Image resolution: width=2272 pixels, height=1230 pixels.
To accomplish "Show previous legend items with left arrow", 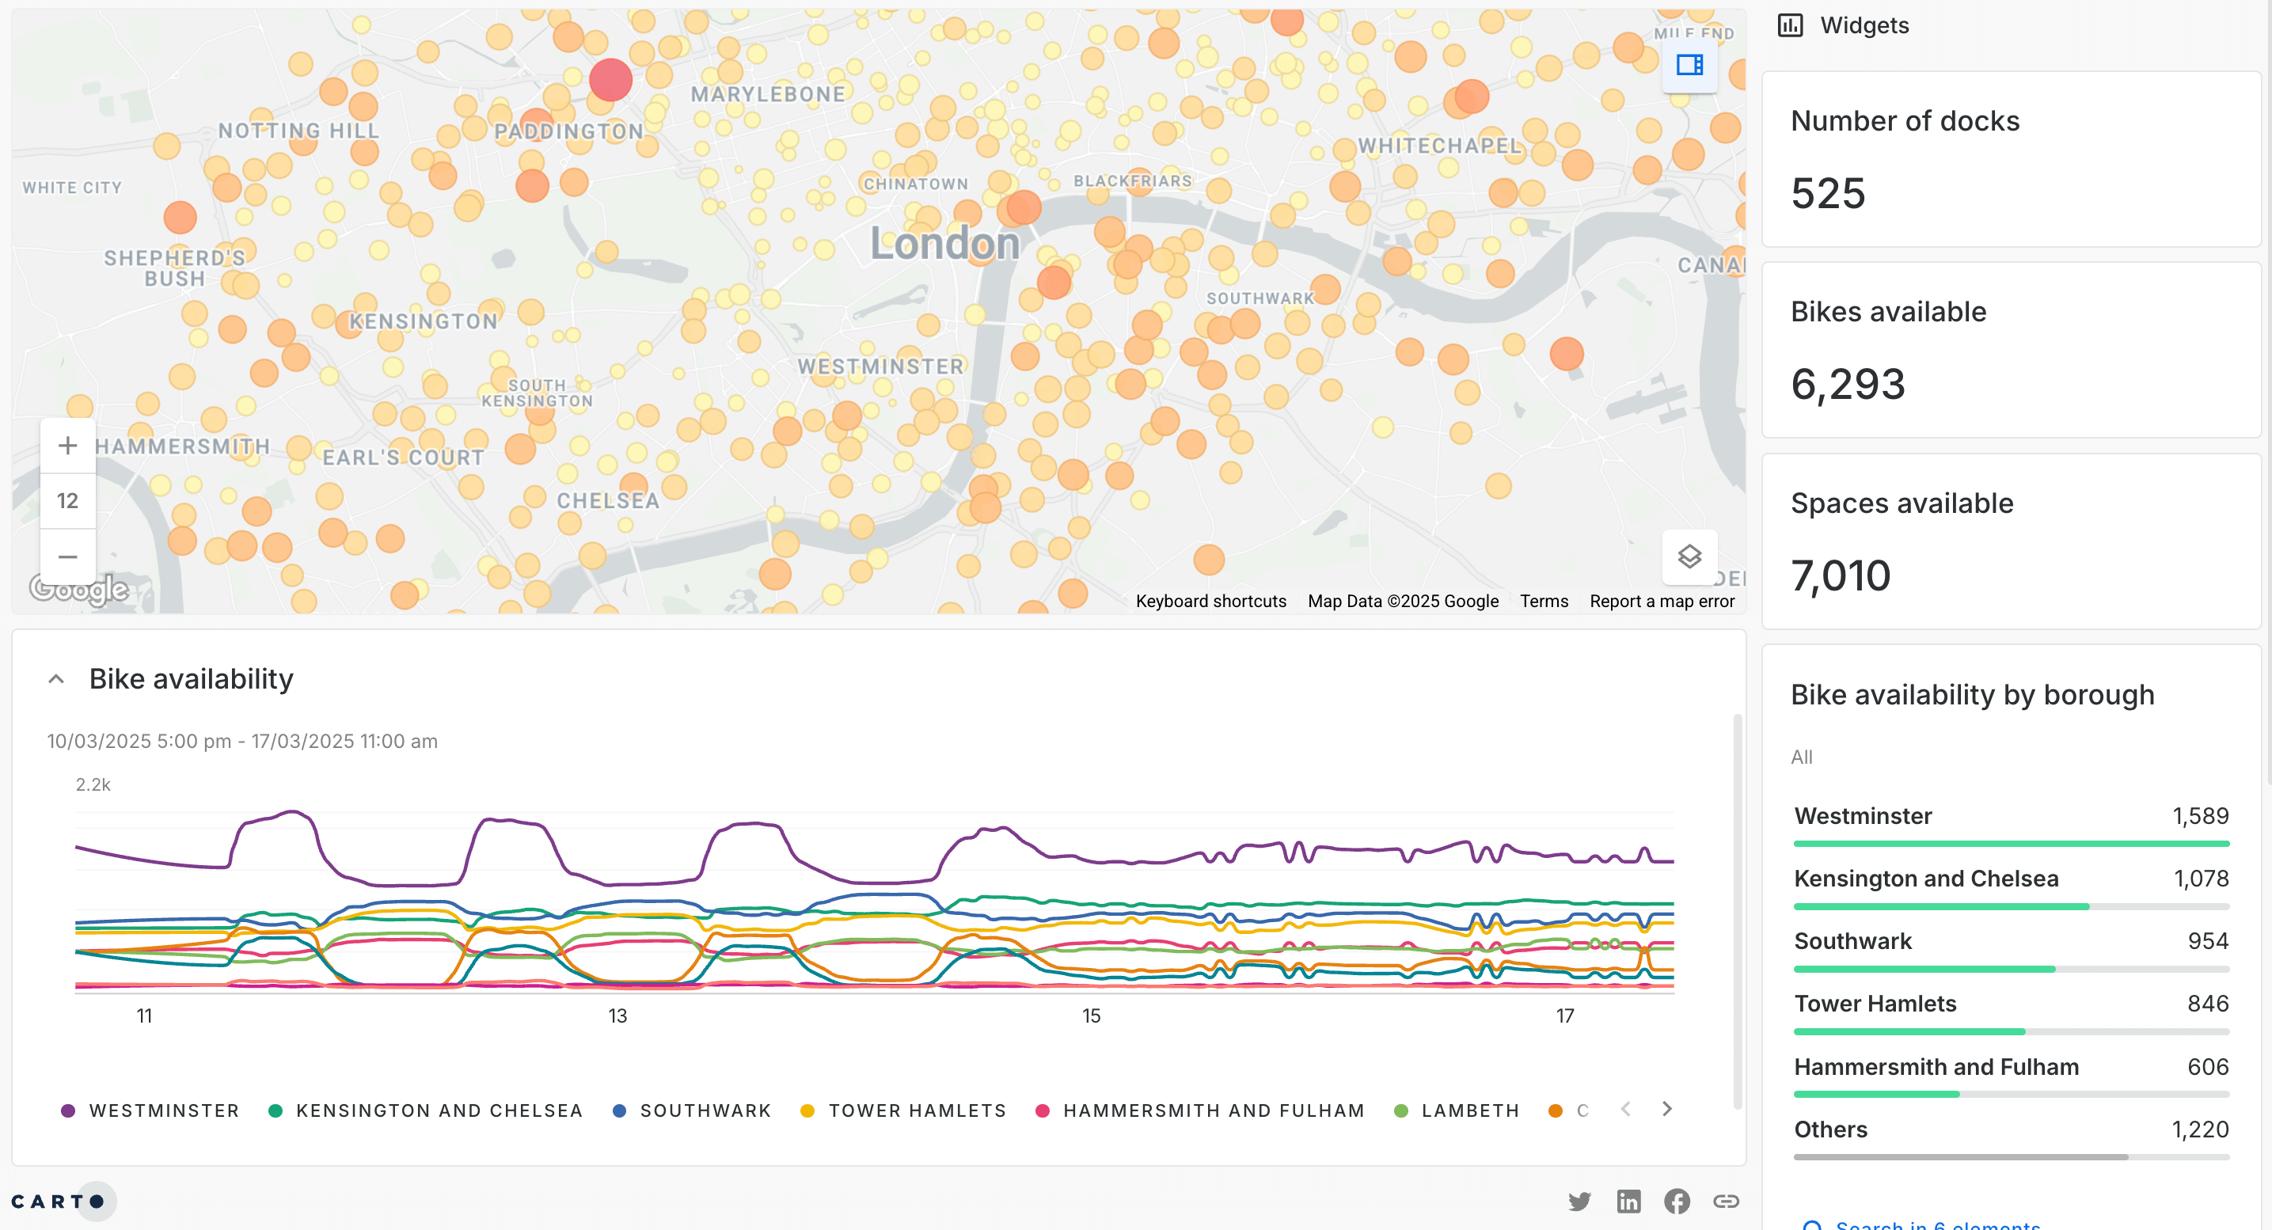I will tap(1625, 1108).
